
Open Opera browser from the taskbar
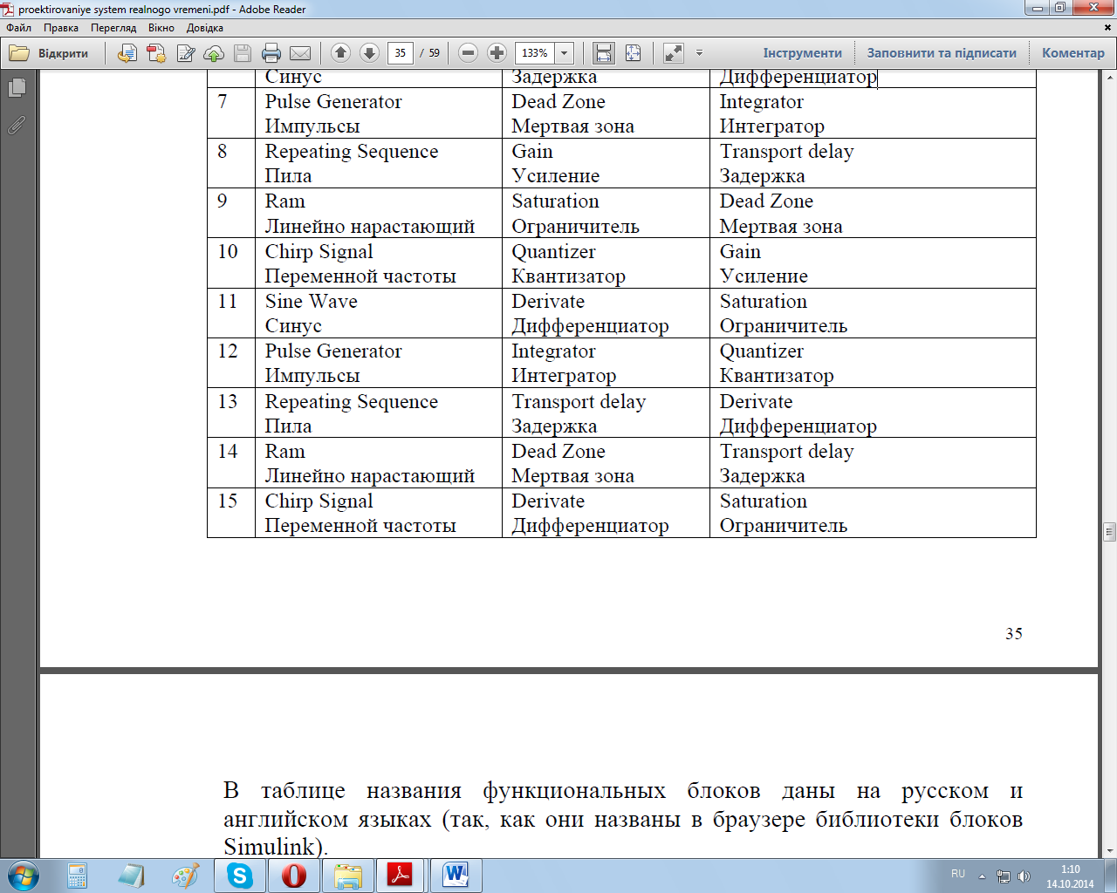click(293, 876)
